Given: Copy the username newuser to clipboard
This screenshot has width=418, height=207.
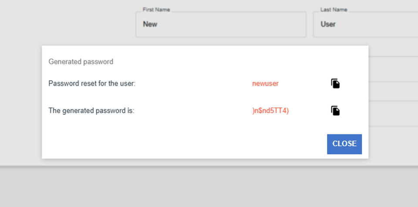Looking at the screenshot, I should (x=335, y=83).
